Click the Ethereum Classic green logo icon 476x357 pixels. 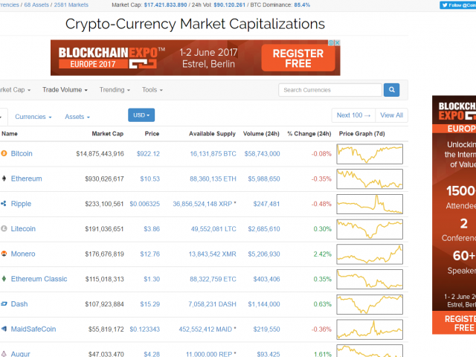[x=4, y=279]
